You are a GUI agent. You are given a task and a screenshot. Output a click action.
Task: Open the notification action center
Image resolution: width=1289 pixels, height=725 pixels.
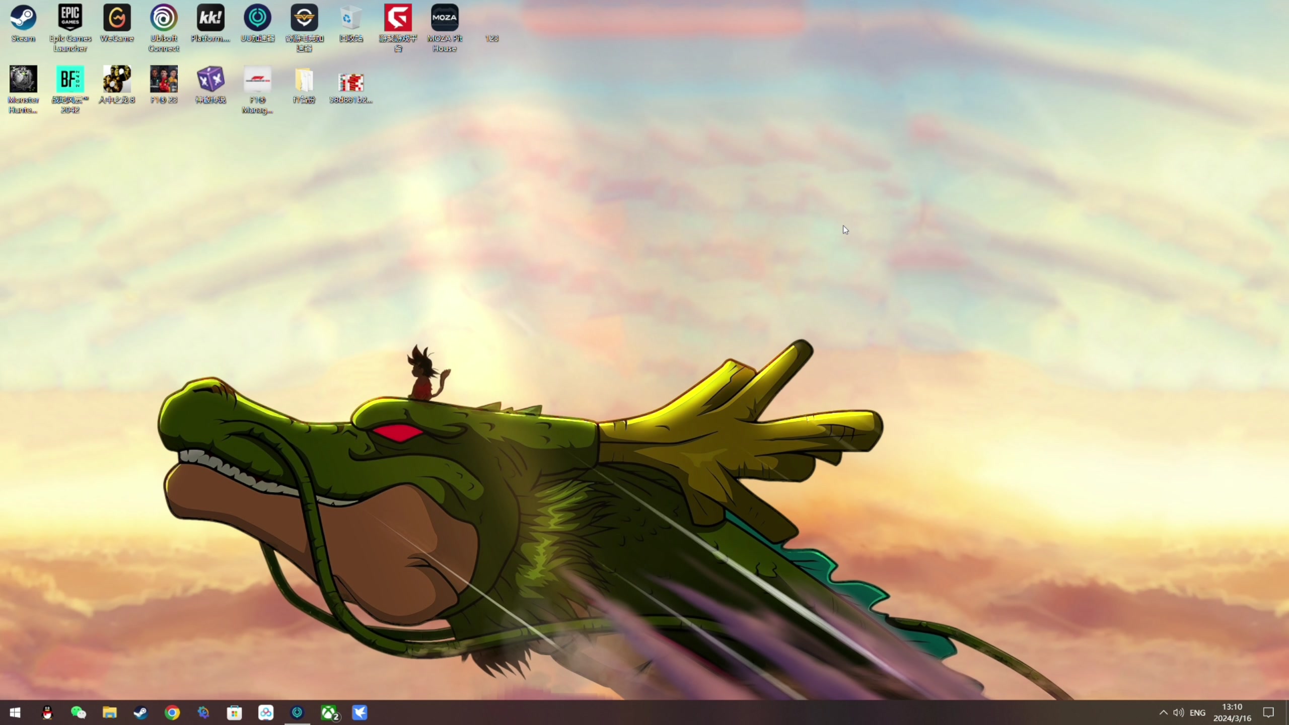[x=1268, y=712]
